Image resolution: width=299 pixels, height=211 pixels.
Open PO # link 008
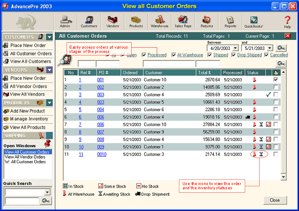(x=100, y=139)
